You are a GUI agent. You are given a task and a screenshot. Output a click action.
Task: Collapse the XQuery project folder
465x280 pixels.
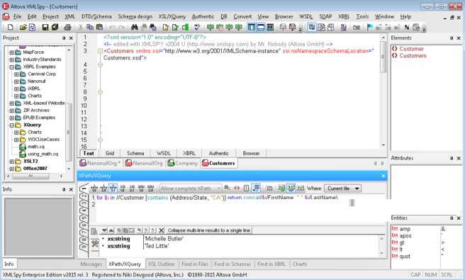point(11,125)
